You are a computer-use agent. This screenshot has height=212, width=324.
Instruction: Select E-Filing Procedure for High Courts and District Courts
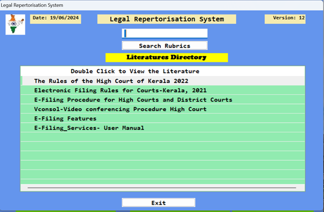pos(163,100)
